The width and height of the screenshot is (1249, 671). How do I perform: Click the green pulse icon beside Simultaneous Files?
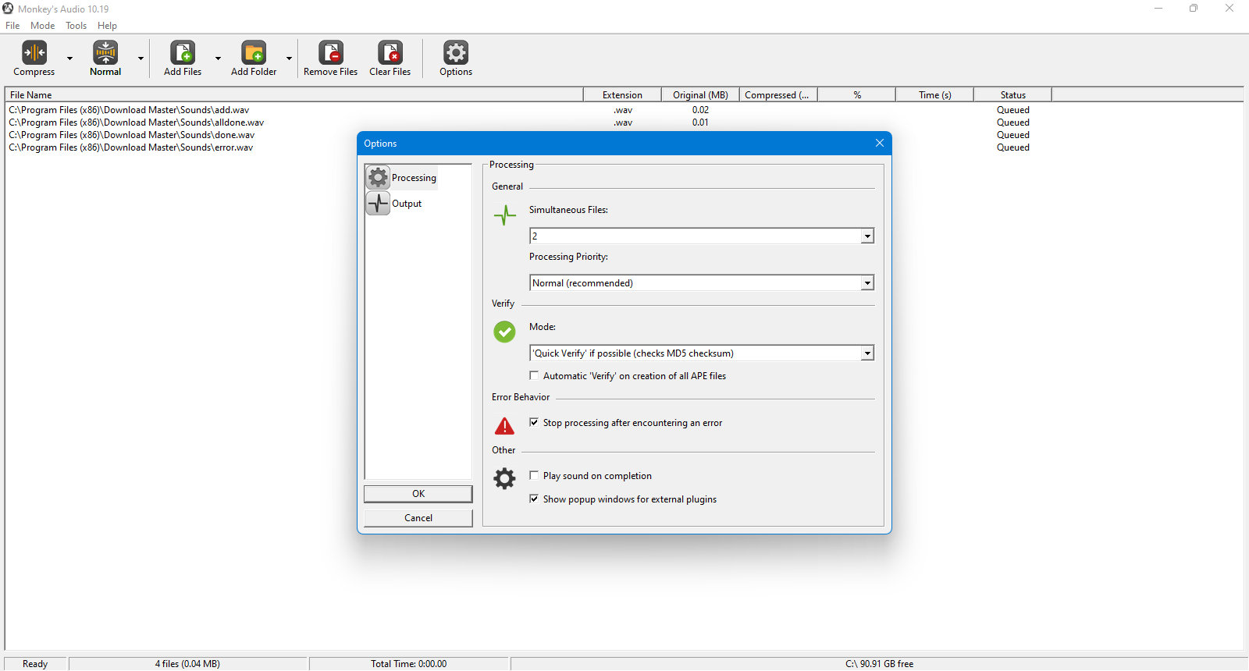(x=505, y=215)
